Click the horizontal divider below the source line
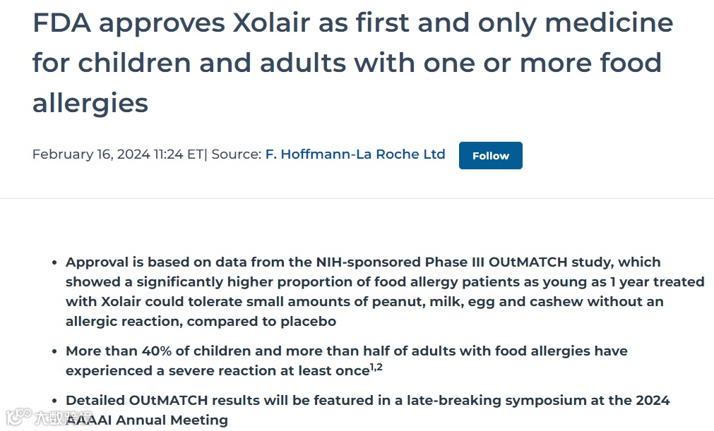Viewport: 714px width, 431px height. click(x=357, y=198)
